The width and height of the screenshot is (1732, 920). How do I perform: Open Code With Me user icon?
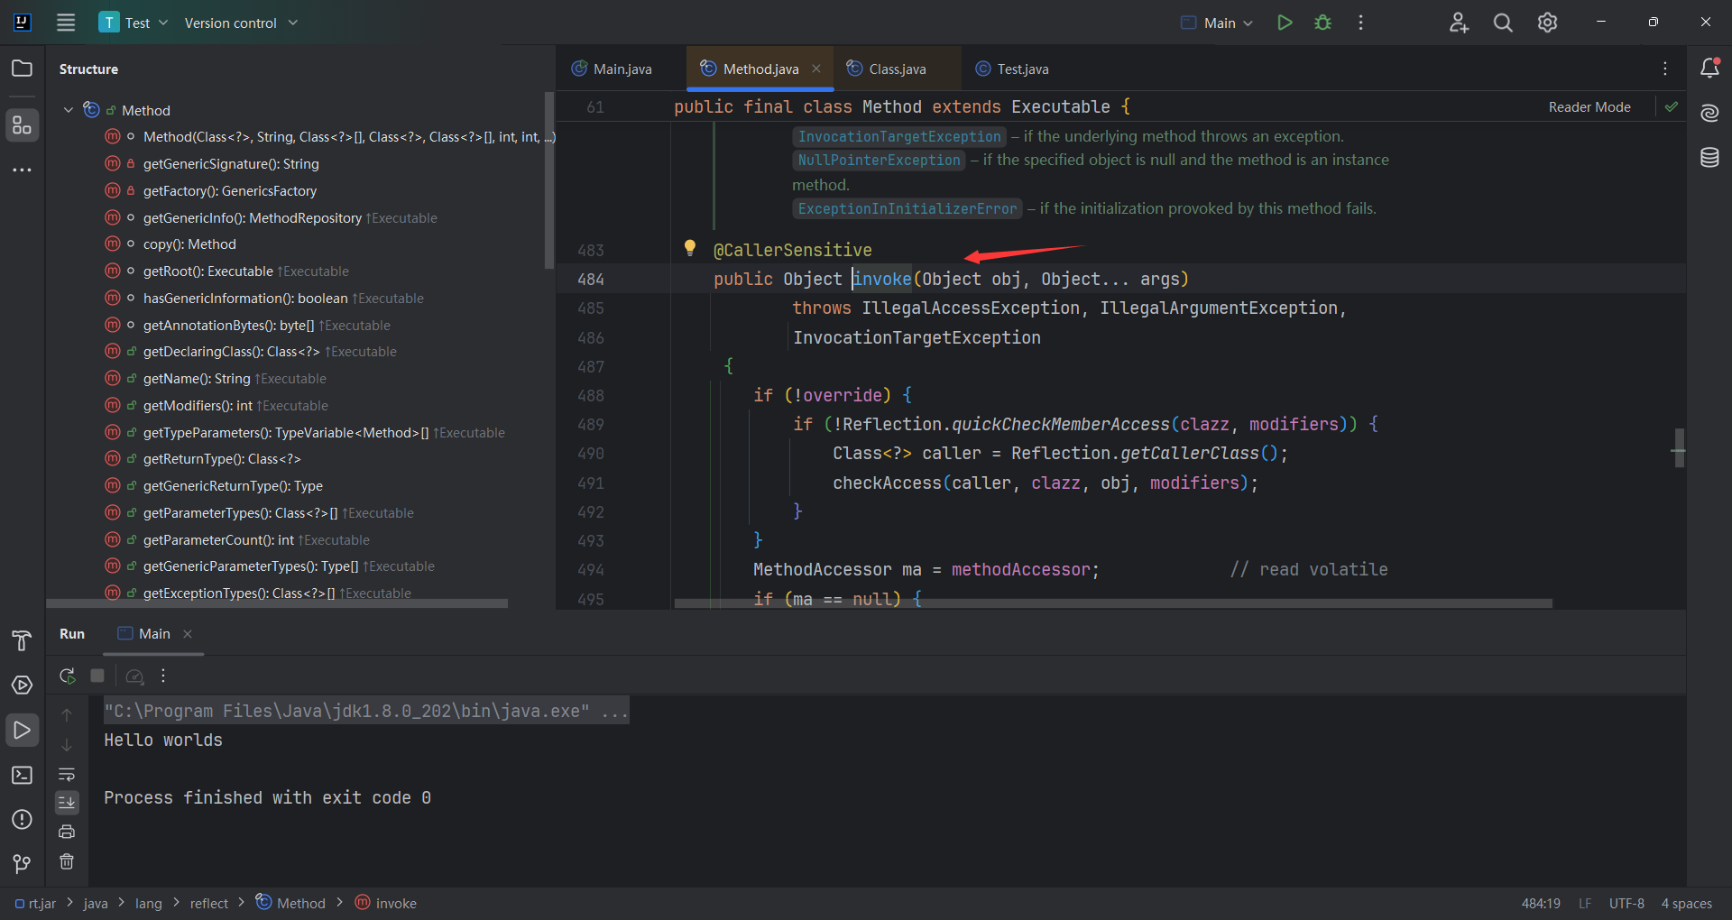pyautogui.click(x=1459, y=23)
